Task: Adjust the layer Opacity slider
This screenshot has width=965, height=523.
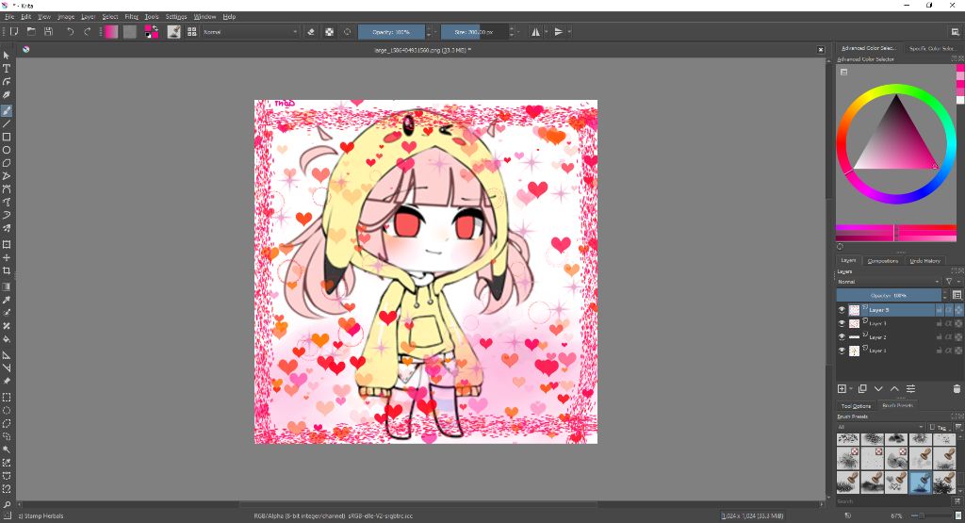Action: point(890,295)
